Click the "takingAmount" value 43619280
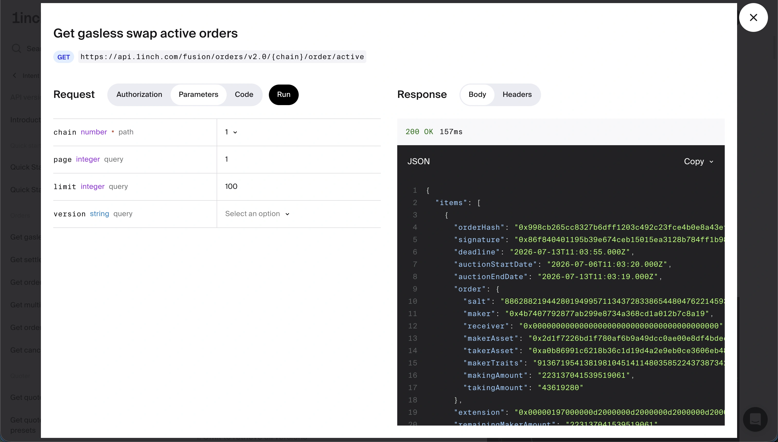Screen dimensions: 778x442 pos(560,388)
